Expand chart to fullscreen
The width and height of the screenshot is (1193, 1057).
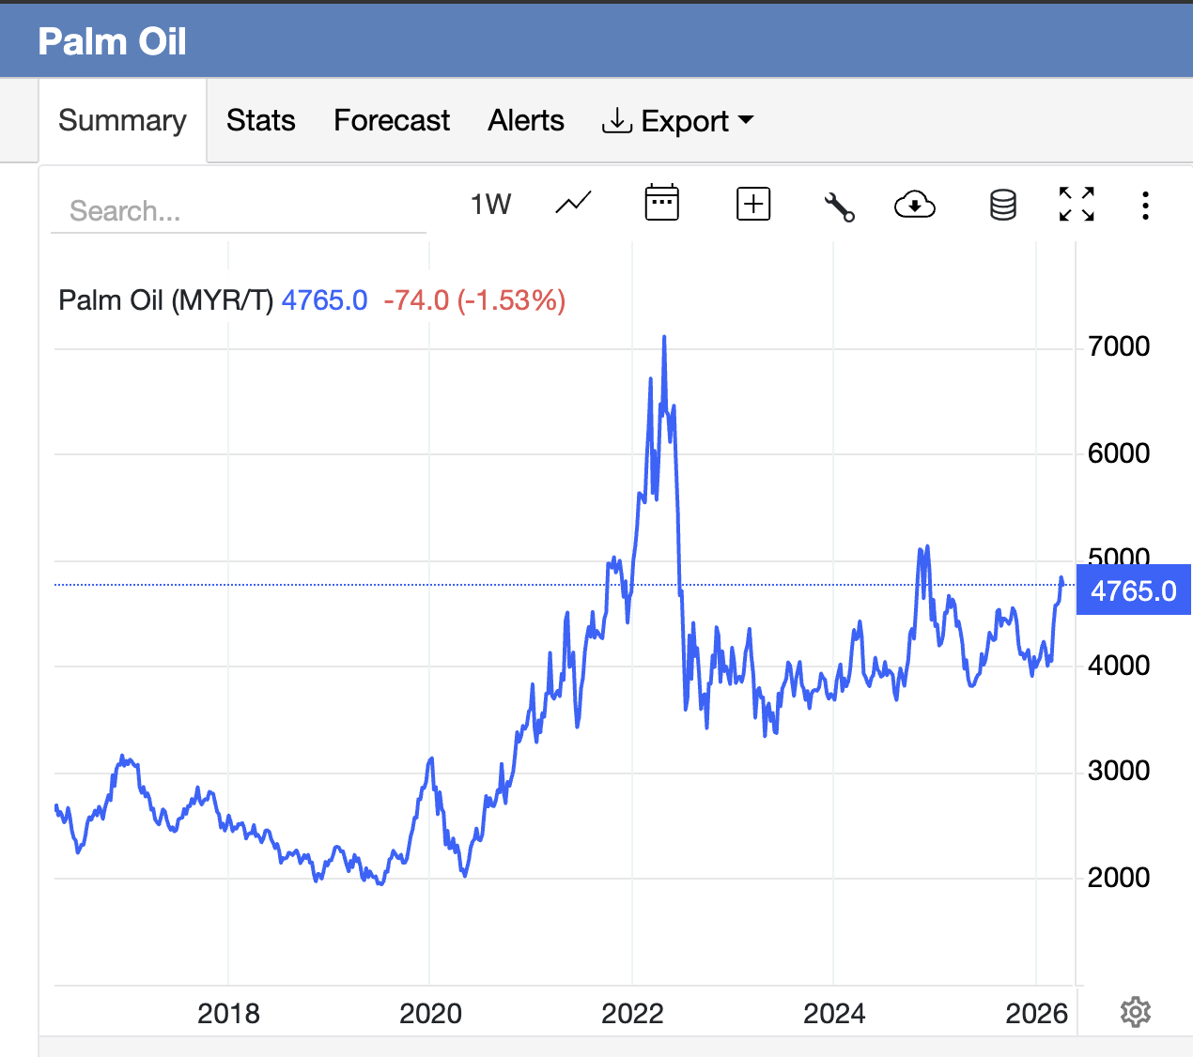(x=1077, y=204)
